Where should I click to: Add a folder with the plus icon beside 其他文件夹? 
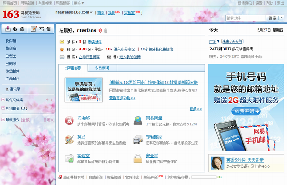coord(47,100)
